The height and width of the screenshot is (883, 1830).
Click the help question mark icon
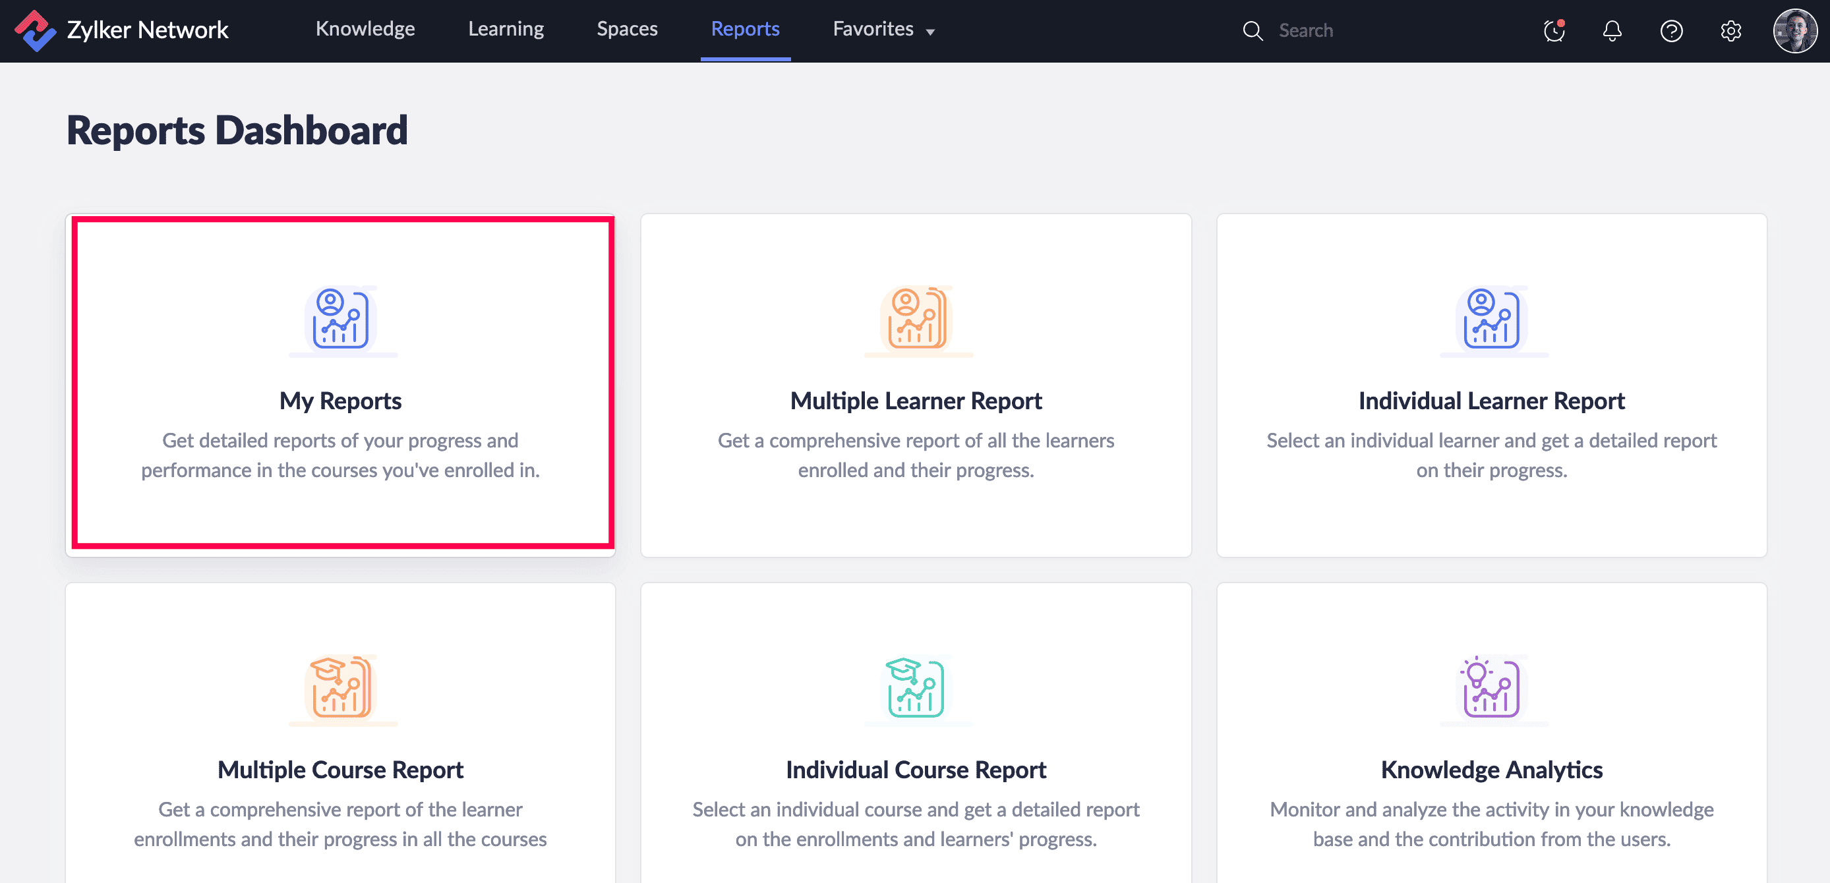1671,30
